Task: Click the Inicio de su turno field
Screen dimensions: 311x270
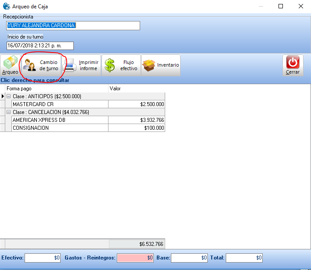Action: pyautogui.click(x=40, y=46)
